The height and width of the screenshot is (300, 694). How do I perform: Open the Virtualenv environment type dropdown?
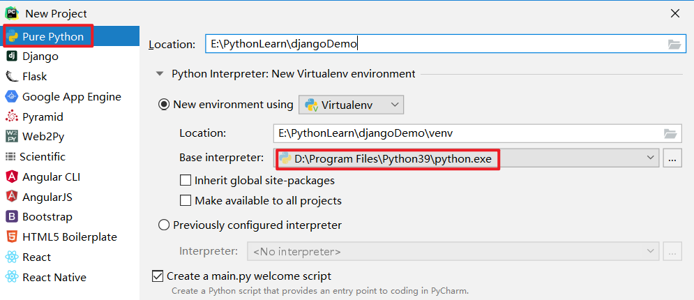click(352, 105)
